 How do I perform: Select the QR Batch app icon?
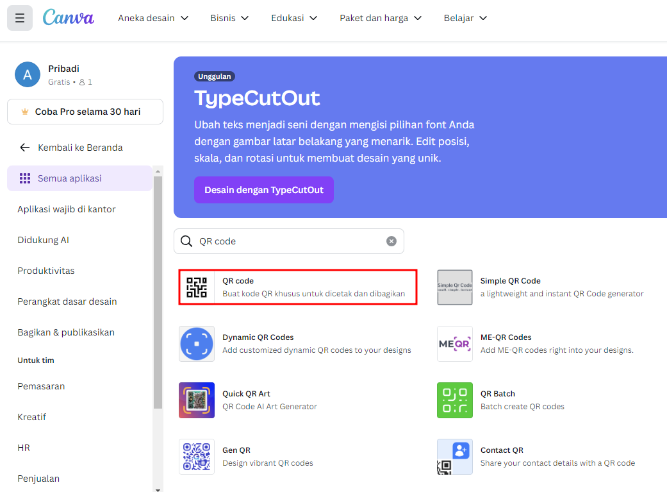(x=454, y=400)
